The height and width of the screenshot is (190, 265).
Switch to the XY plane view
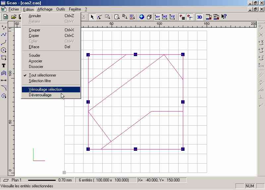point(157,17)
